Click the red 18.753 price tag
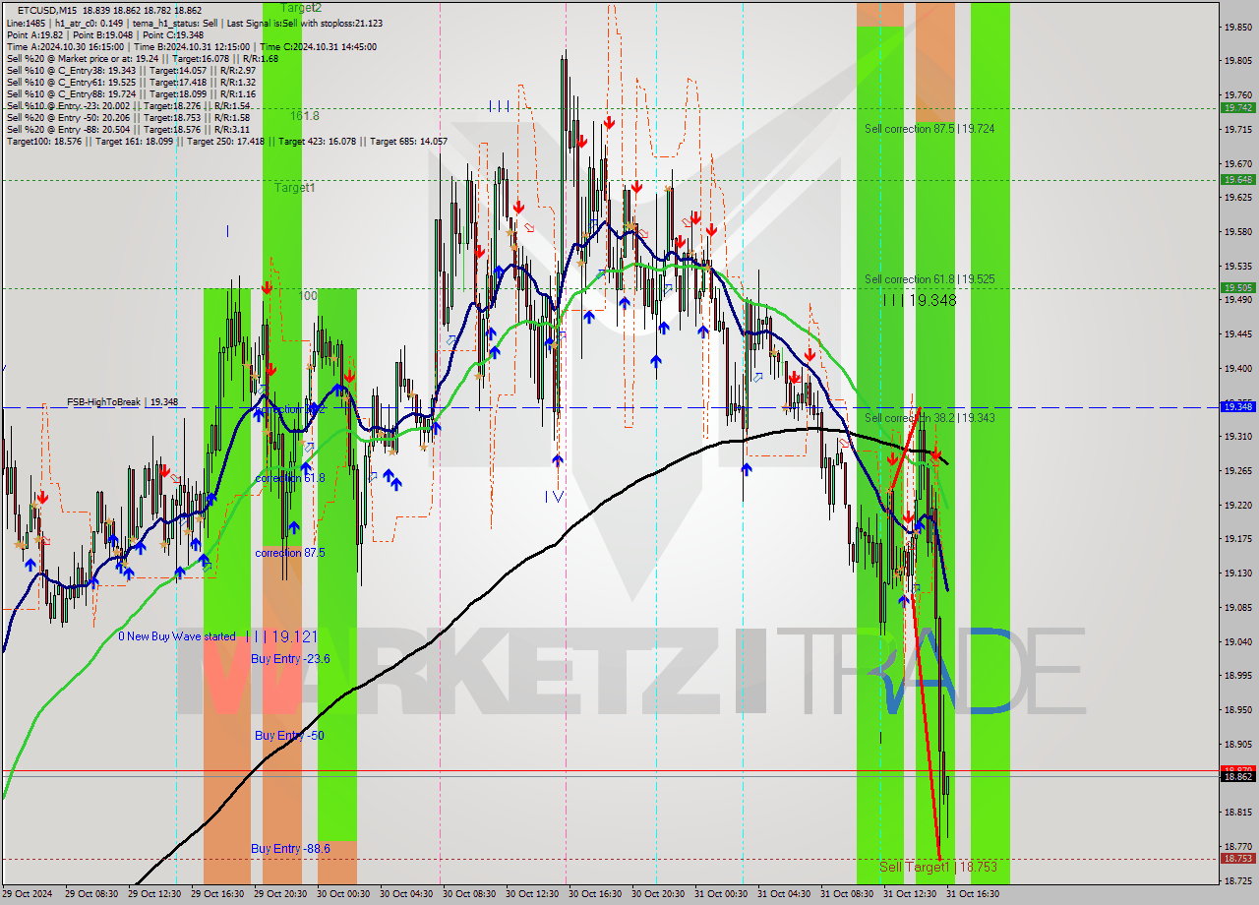Image resolution: width=1259 pixels, height=905 pixels. click(1237, 859)
